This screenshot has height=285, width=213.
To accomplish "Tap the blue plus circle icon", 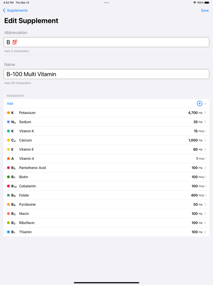I will (199, 104).
